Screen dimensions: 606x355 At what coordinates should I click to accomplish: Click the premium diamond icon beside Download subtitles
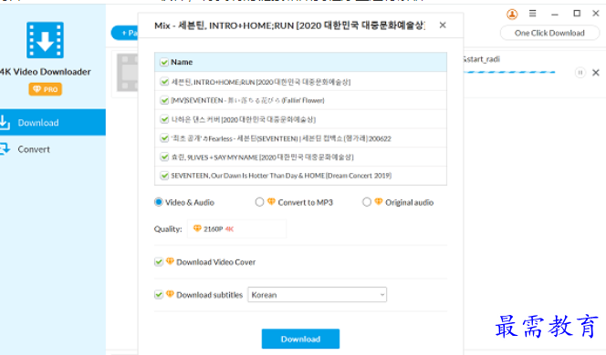click(170, 294)
